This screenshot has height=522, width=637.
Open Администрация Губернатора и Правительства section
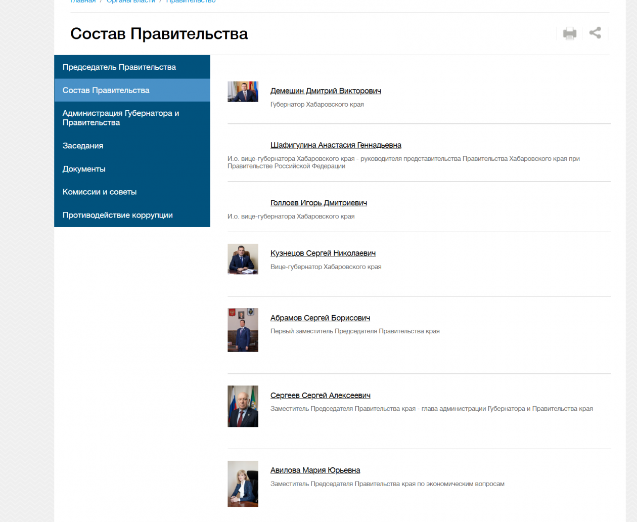click(132, 118)
